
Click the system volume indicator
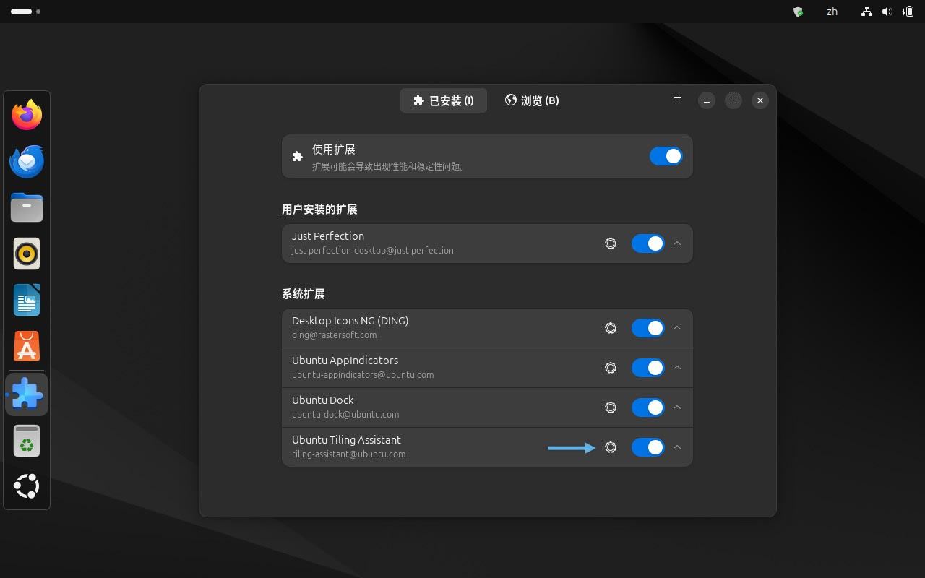pos(887,12)
